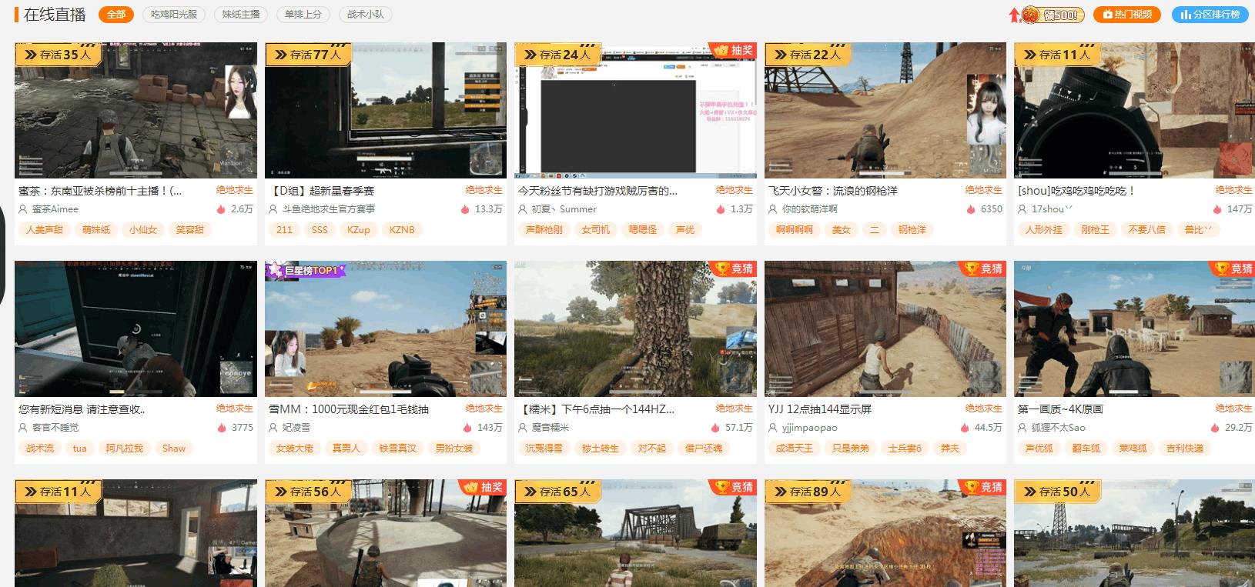Click the 存活89人 survivor badge
Viewport: 1255px width, 587px height.
808,492
